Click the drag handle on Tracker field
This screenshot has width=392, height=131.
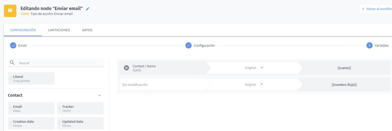pos(60,108)
